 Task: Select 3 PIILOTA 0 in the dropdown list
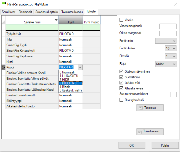pos(71,83)
